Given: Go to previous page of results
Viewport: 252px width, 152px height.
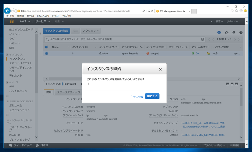Looking at the screenshot, I should [x=213, y=39].
